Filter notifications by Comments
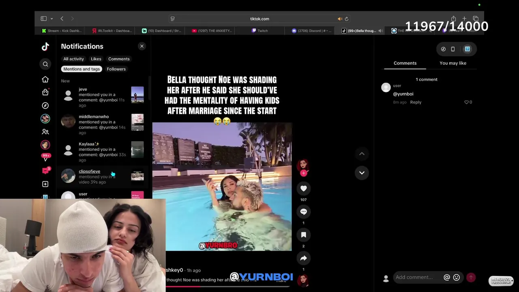The image size is (519, 292). [119, 59]
